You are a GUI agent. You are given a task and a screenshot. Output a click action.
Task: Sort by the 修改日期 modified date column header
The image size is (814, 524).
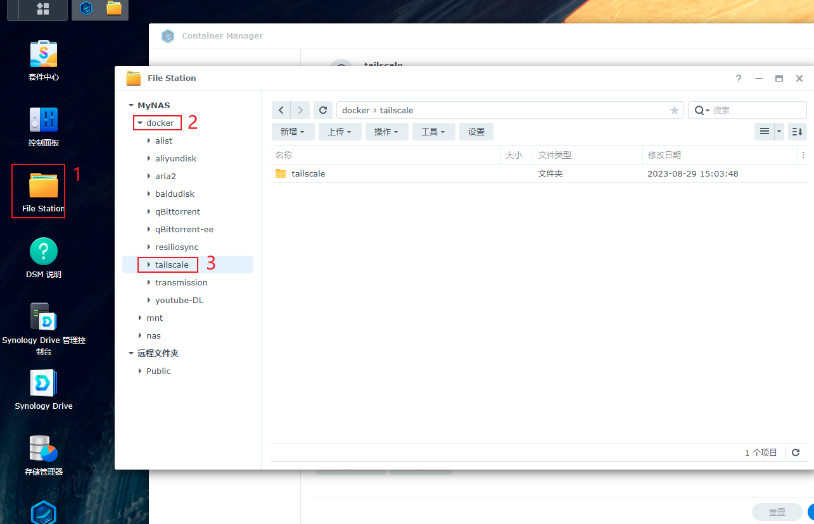720,155
